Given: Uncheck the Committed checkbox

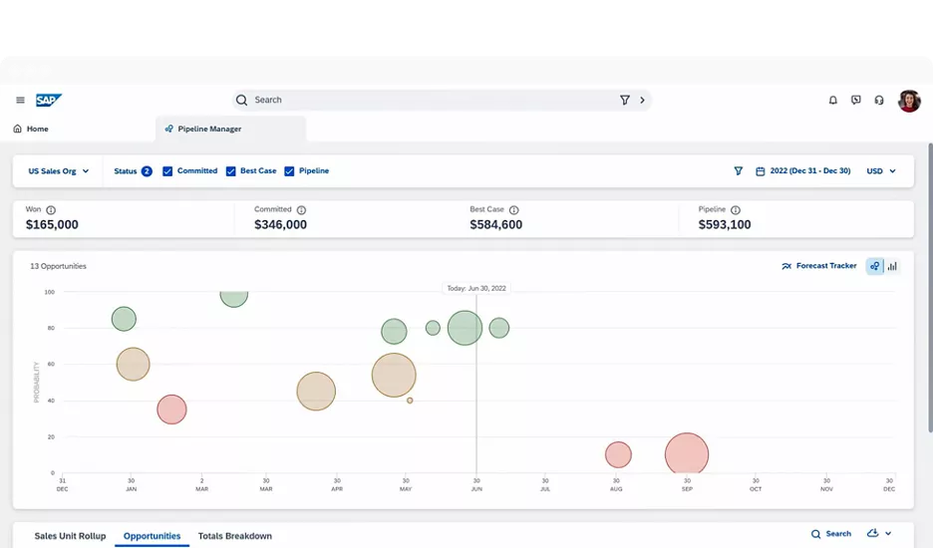Looking at the screenshot, I should tap(167, 170).
